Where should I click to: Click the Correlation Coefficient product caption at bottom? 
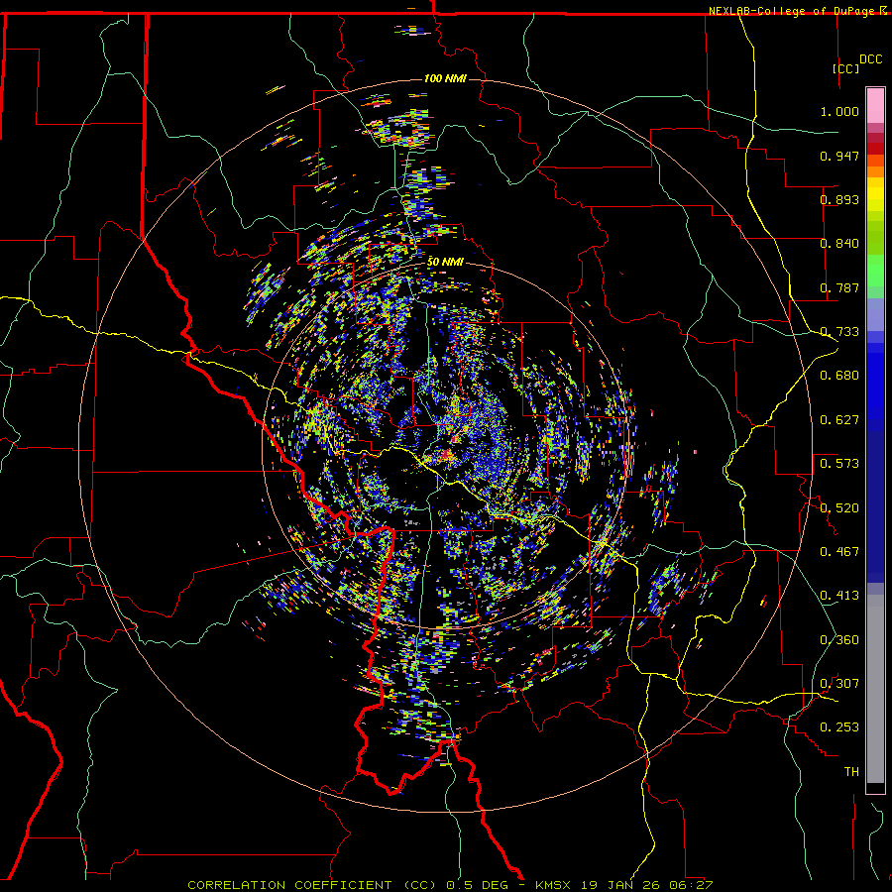pos(449,885)
